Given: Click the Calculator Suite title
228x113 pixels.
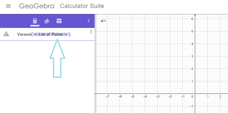Looking at the screenshot, I should [82, 6].
